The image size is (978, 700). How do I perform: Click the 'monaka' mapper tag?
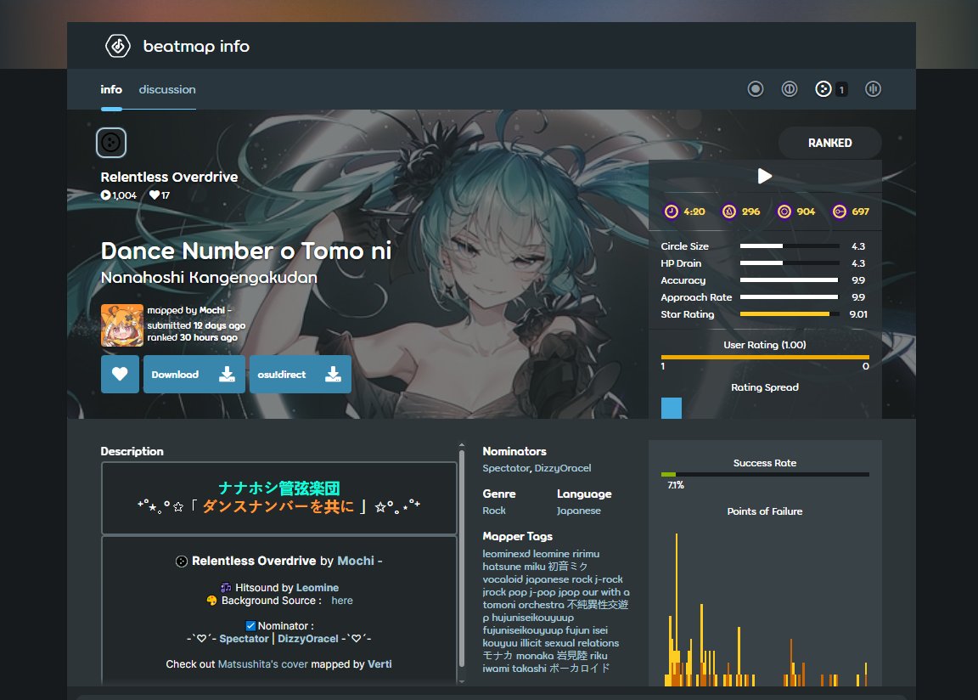535,656
